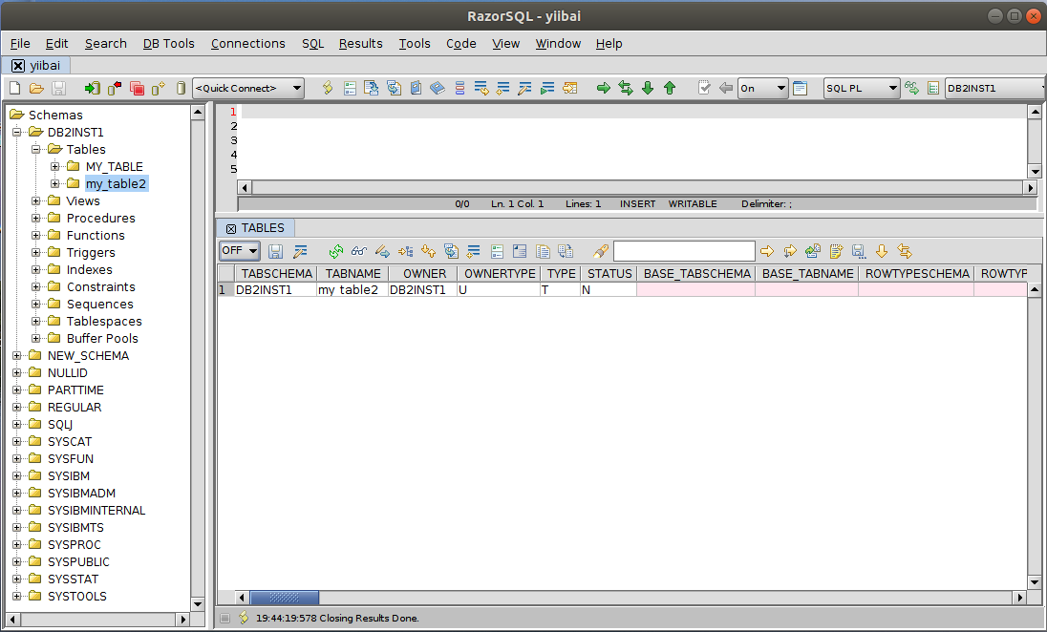Open the Quick Connect dropdown
Viewport: 1047px width, 632px height.
pyautogui.click(x=248, y=88)
